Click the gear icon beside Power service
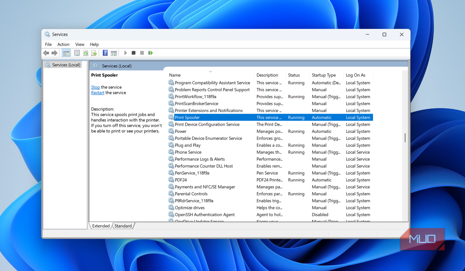 [x=171, y=131]
